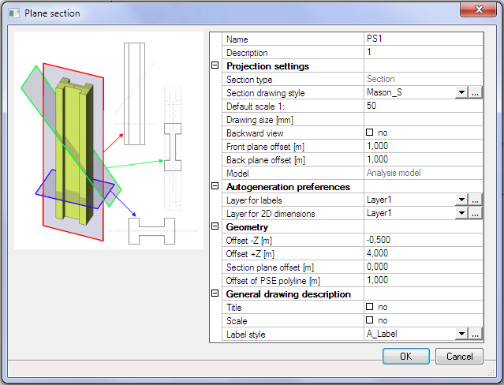Open the Section drawing style dropdown

pos(461,93)
